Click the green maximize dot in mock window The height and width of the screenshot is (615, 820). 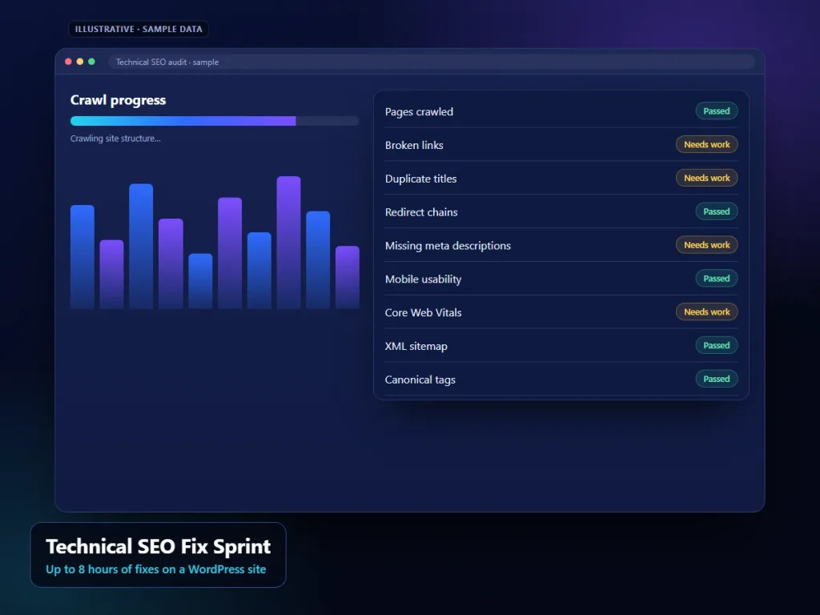coord(91,62)
